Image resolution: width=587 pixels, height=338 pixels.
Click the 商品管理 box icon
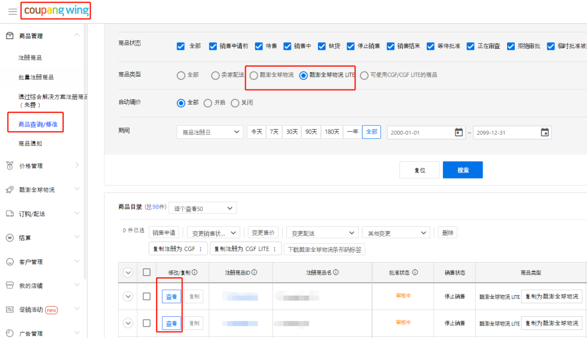tap(10, 35)
